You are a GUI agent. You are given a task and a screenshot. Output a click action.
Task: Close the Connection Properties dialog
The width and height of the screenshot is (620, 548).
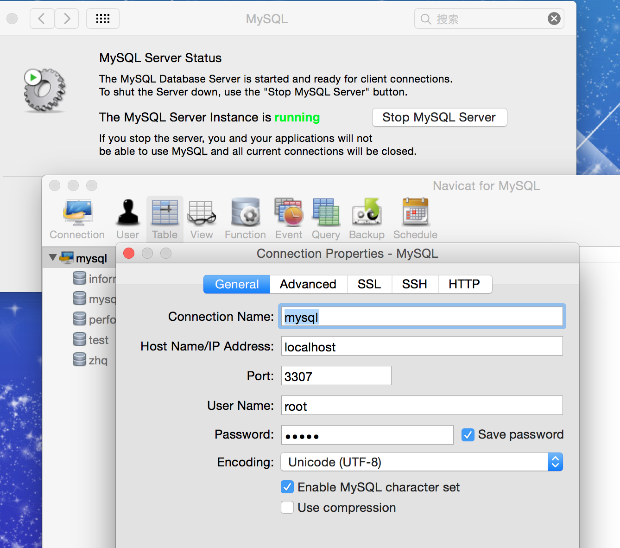pyautogui.click(x=129, y=253)
